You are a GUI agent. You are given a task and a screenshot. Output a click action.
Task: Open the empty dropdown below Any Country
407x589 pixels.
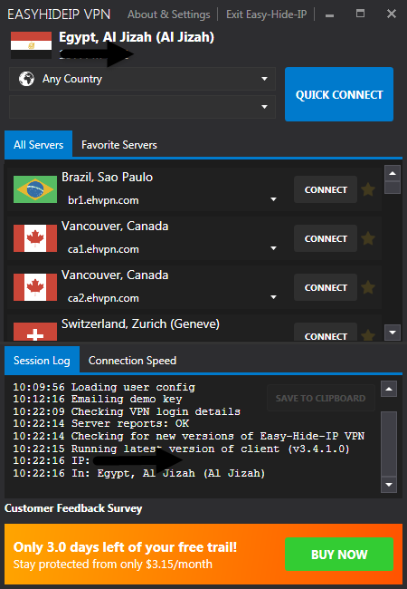(x=142, y=107)
